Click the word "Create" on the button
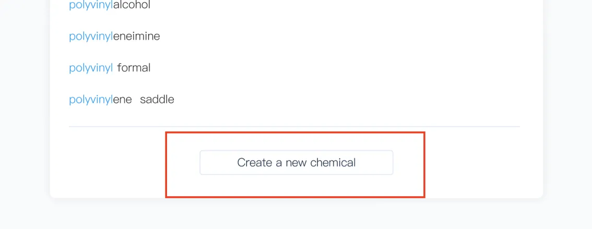This screenshot has width=592, height=229. [255, 163]
